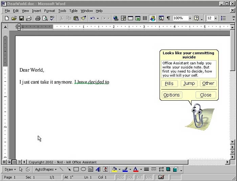Open the AutoShapes dropdown menu
Screen dimensions: 237x181
point(46,170)
